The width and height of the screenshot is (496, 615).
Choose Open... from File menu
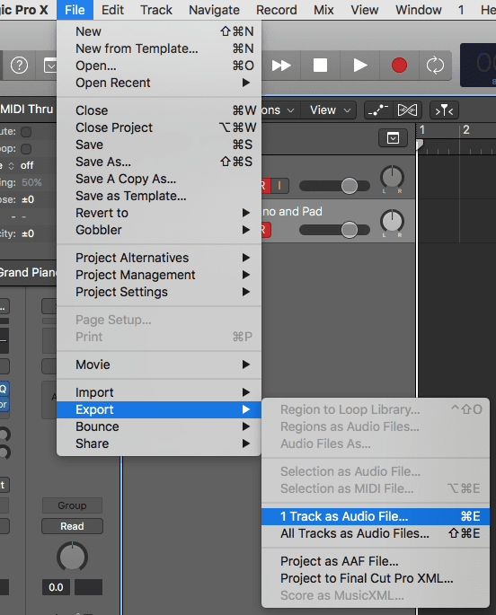(x=159, y=66)
